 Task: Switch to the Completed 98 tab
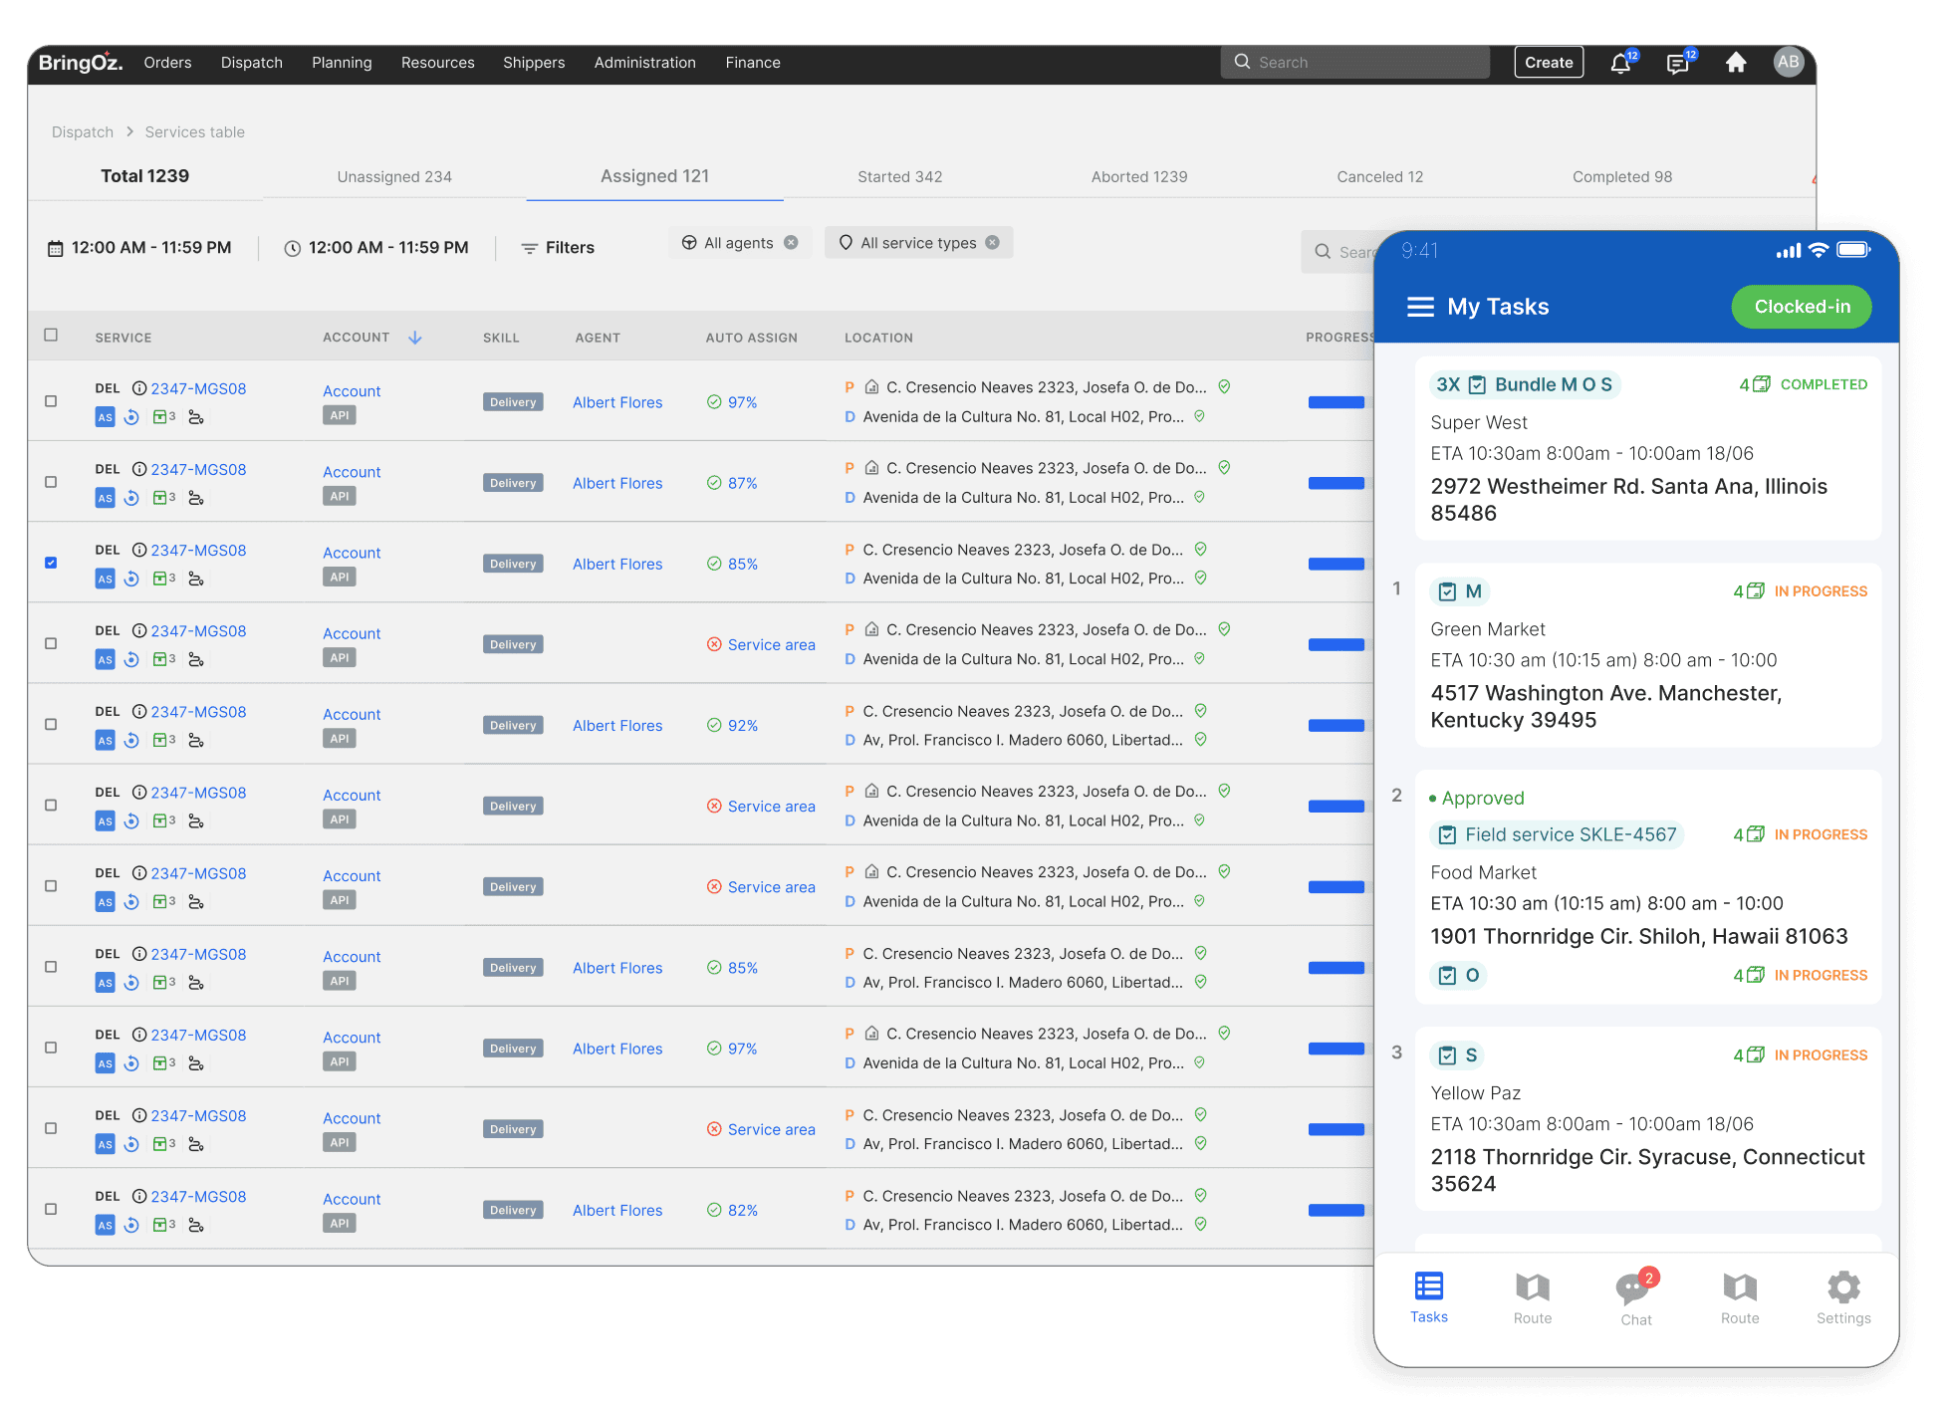tap(1622, 177)
